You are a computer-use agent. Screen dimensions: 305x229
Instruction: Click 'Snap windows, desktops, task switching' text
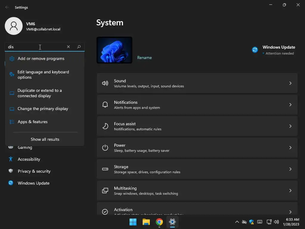146,193
